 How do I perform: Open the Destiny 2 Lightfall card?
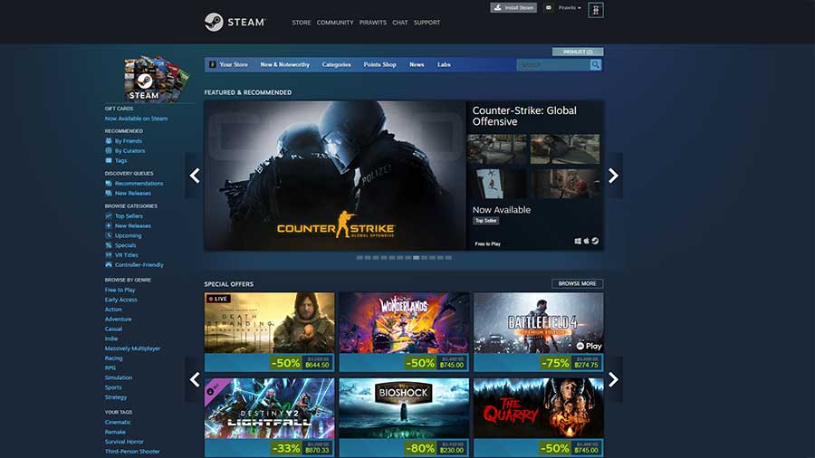(269, 417)
